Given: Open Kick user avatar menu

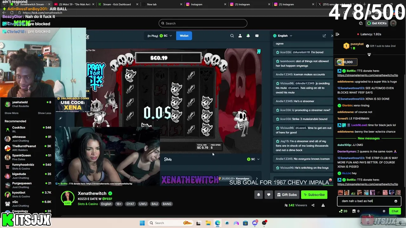Looking at the screenshot, I should point(393,23).
